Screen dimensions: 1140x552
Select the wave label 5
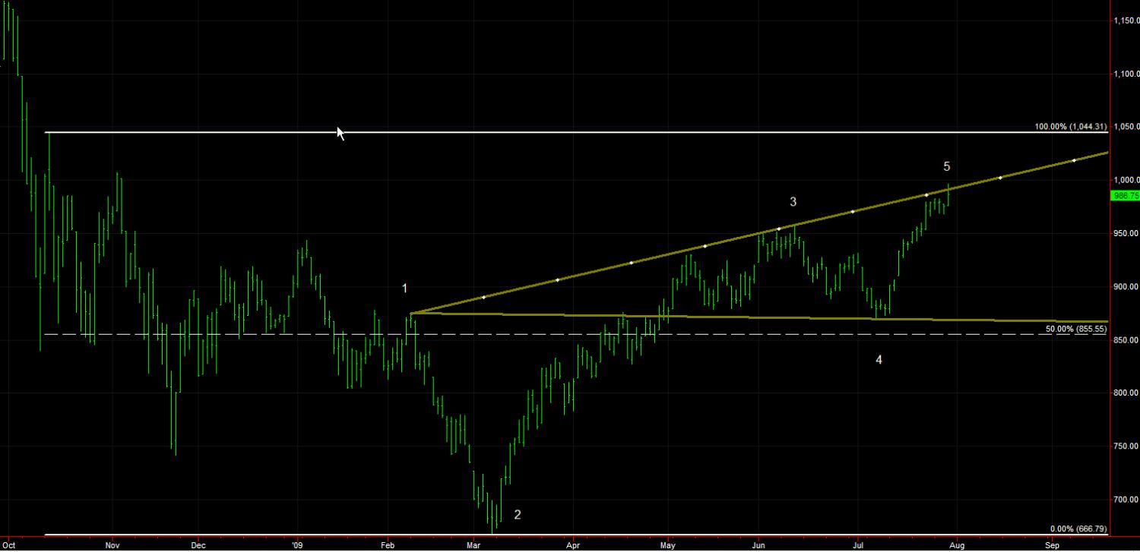tap(947, 166)
